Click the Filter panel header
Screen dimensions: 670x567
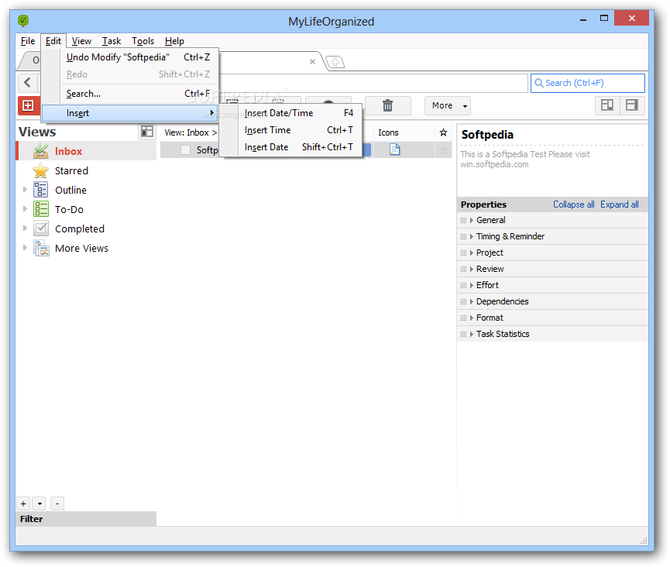point(86,519)
